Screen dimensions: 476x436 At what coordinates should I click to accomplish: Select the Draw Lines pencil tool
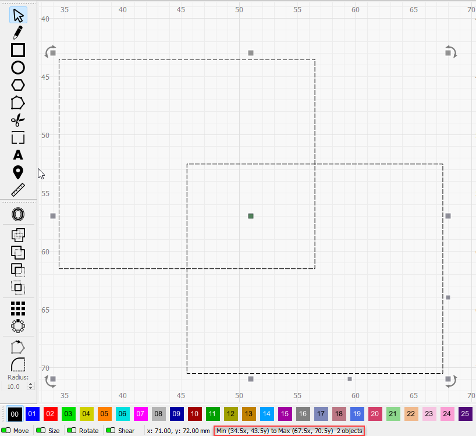point(18,33)
